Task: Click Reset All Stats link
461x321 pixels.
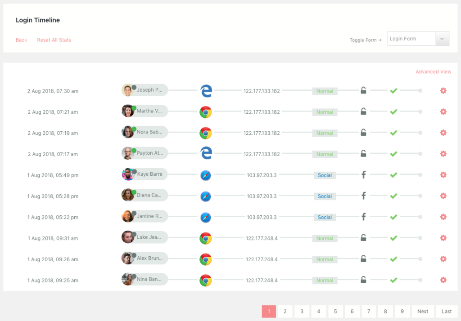Action: (x=54, y=40)
